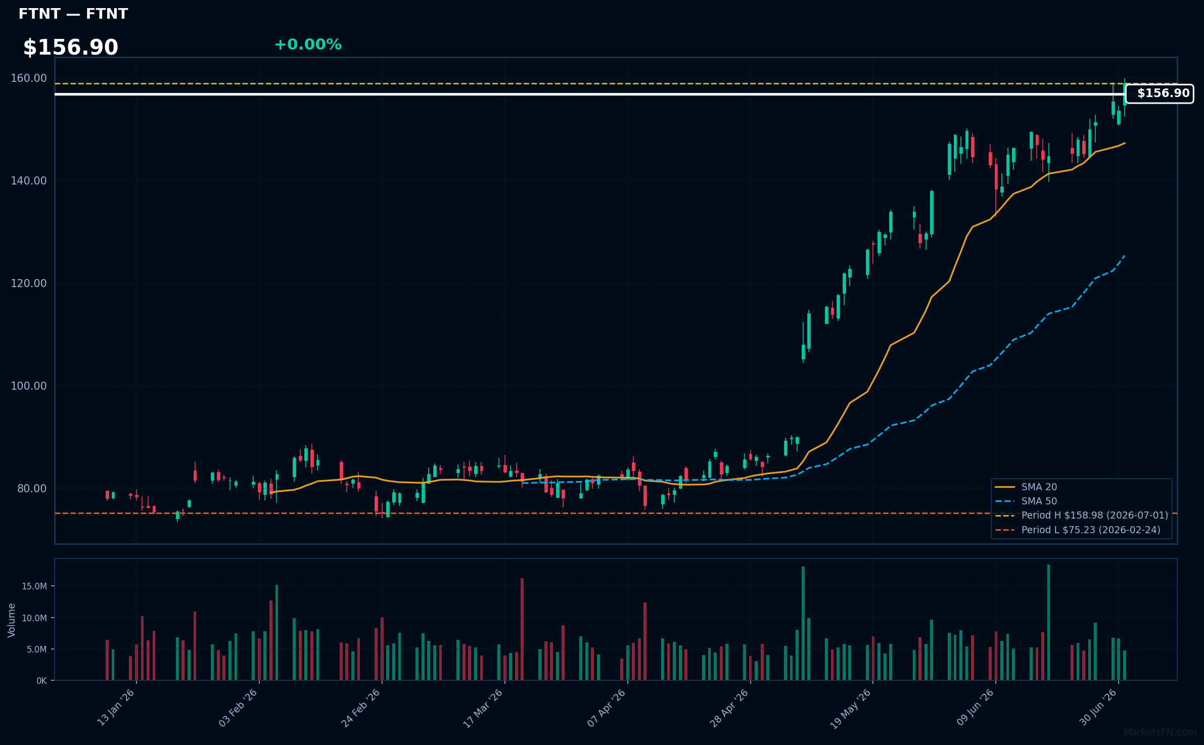The height and width of the screenshot is (745, 1204).
Task: Click the 09 Jun '26 date label
Action: click(x=975, y=708)
